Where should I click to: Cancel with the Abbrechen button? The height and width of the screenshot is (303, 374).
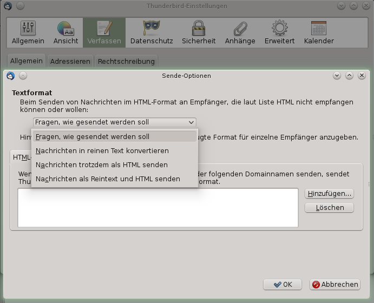(335, 285)
